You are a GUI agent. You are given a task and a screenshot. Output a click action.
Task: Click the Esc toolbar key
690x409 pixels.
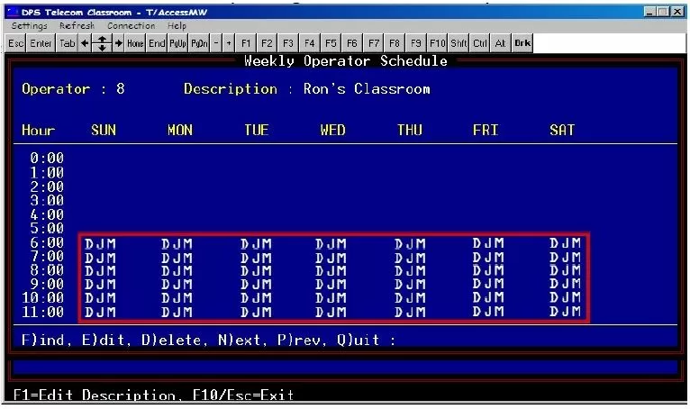[16, 42]
